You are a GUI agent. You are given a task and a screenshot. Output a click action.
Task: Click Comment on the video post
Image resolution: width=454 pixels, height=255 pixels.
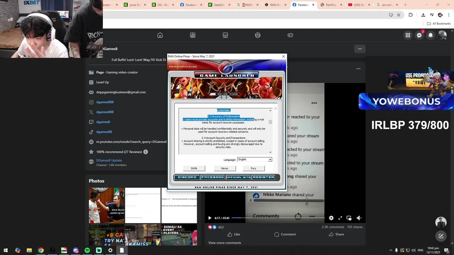(285, 234)
